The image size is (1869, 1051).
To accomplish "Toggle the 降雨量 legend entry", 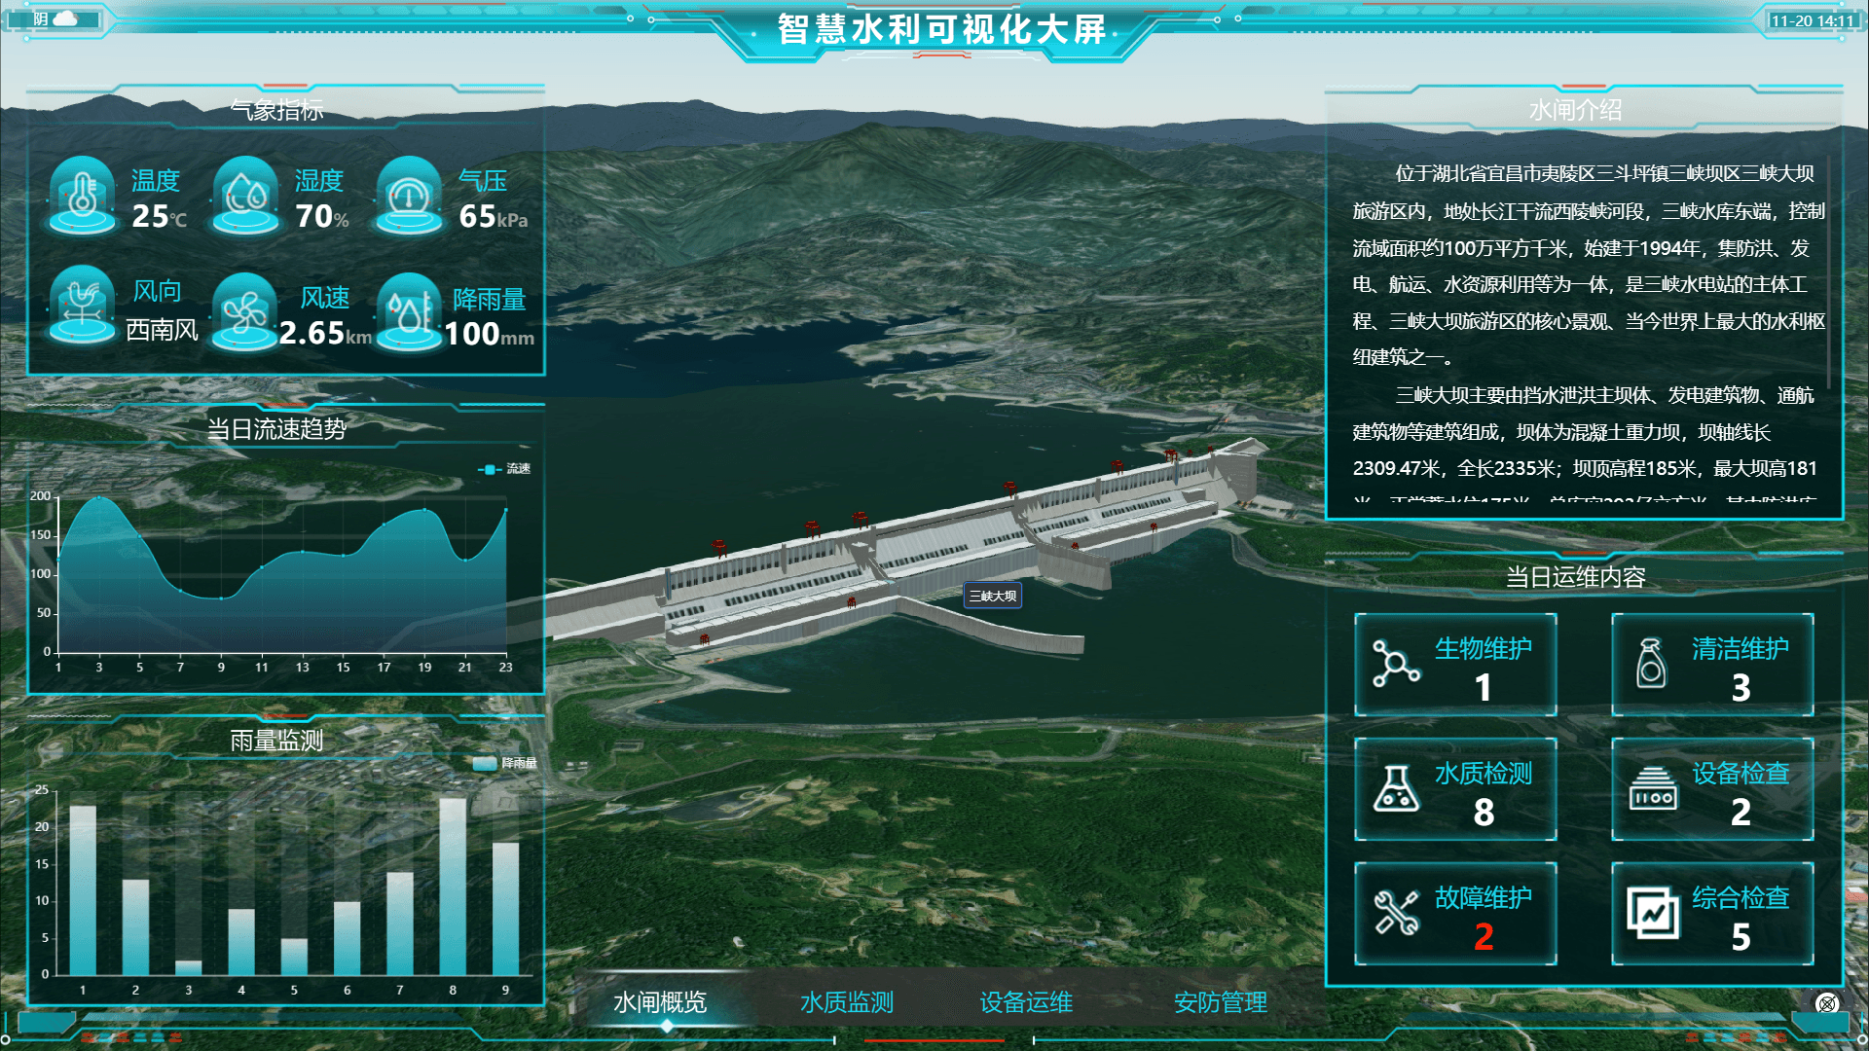I will click(504, 763).
